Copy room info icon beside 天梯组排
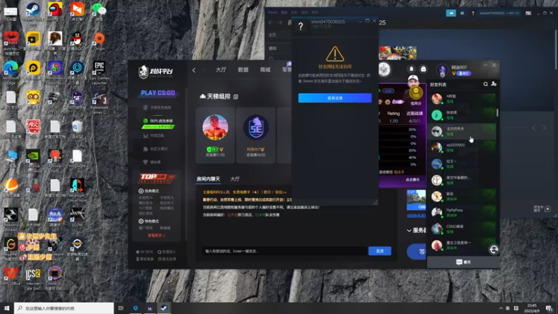 coord(236,96)
